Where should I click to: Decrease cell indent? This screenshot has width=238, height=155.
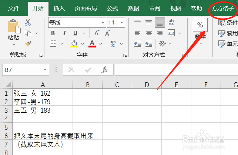[x=138, y=44]
